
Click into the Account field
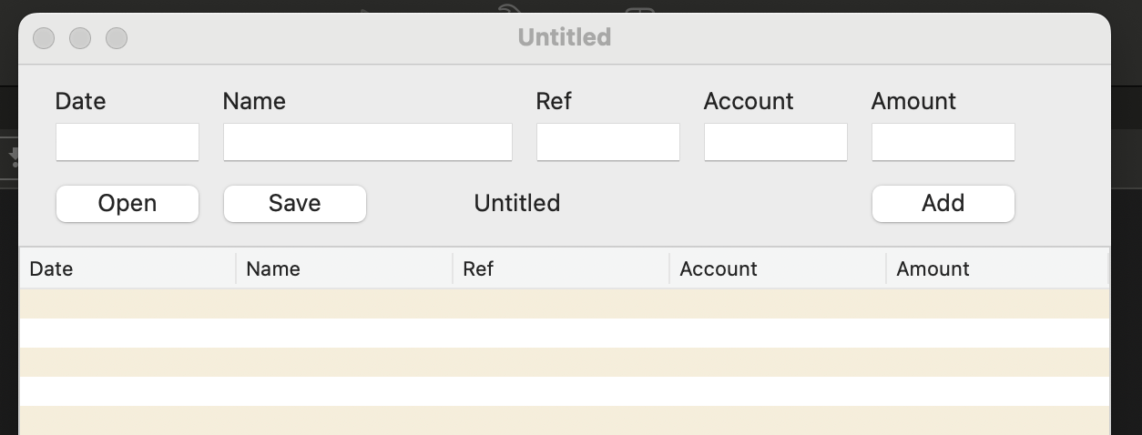pyautogui.click(x=776, y=142)
